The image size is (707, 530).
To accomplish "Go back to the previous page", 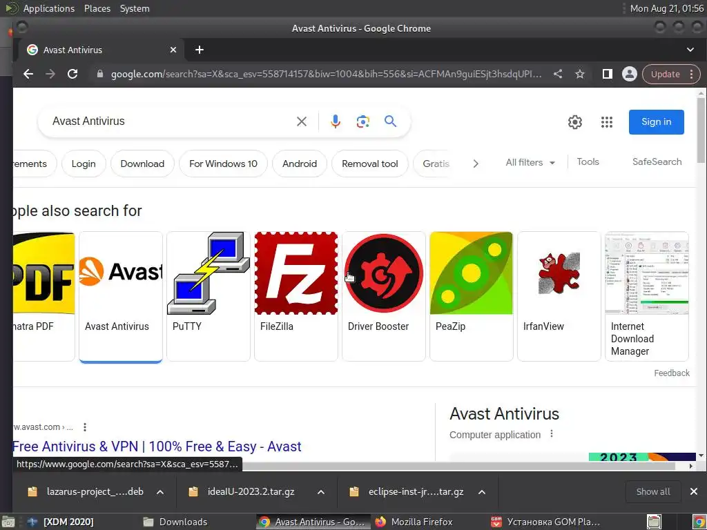I will tap(28, 74).
